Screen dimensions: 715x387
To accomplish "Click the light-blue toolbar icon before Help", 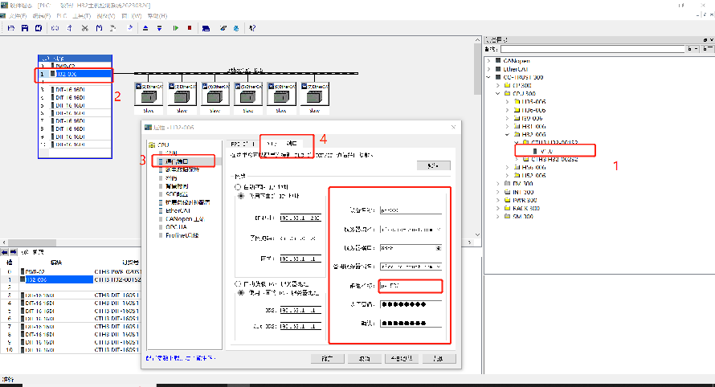I will [235, 28].
